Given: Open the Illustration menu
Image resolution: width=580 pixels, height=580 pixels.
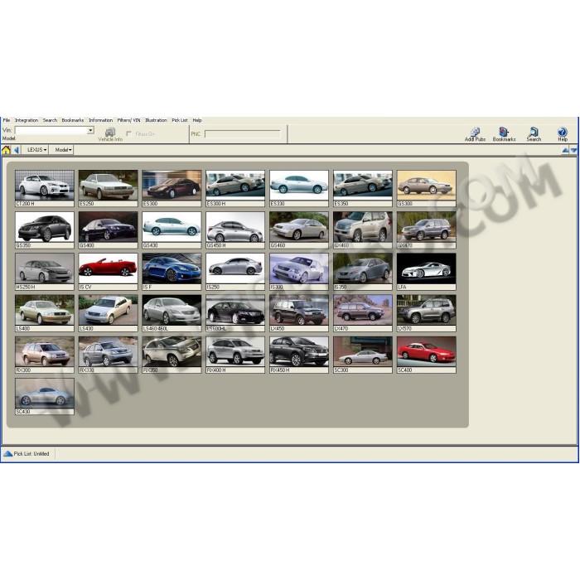Looking at the screenshot, I should pyautogui.click(x=156, y=120).
